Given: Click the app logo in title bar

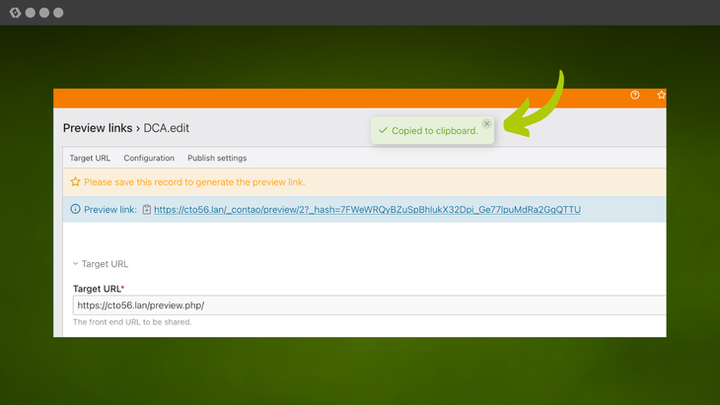Looking at the screenshot, I should [15, 13].
